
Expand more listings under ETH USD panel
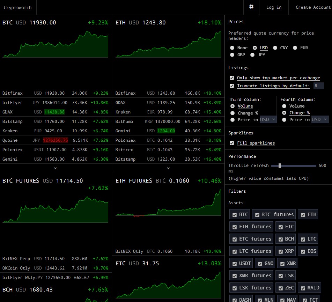pyautogui.click(x=168, y=168)
